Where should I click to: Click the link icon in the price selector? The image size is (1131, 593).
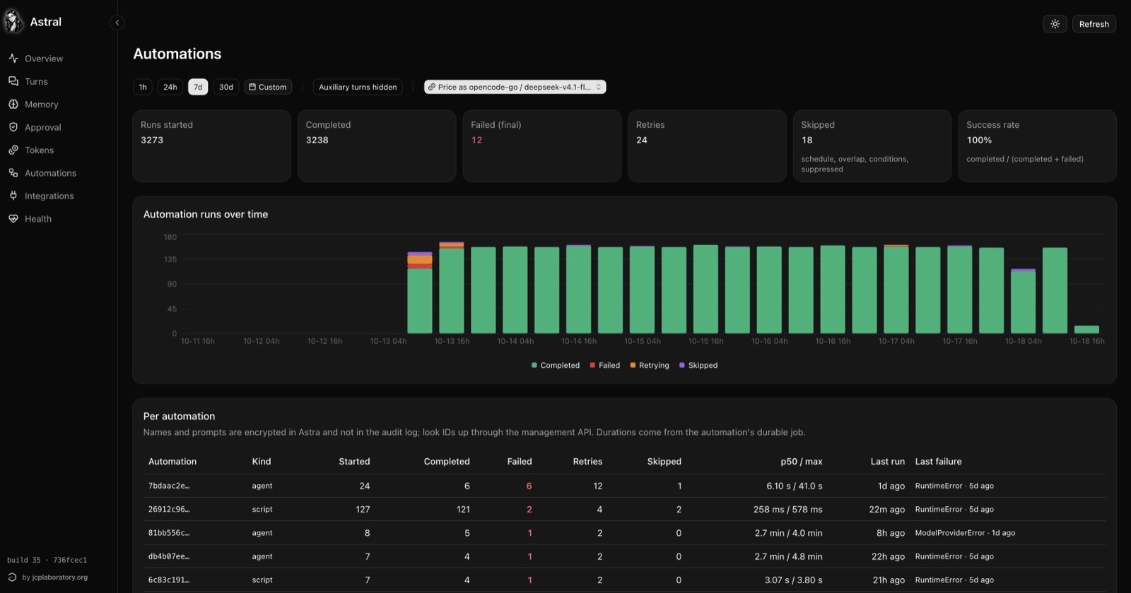click(x=432, y=87)
